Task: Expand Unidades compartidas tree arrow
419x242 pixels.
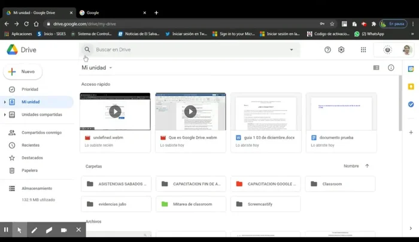Action: (5, 115)
